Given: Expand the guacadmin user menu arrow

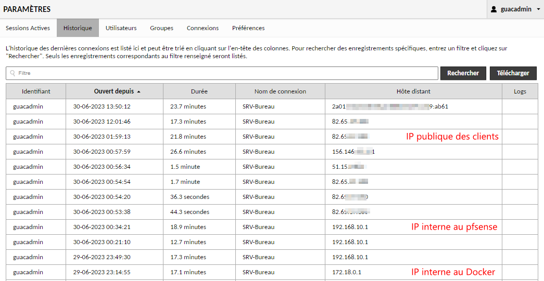Looking at the screenshot, I should point(538,9).
